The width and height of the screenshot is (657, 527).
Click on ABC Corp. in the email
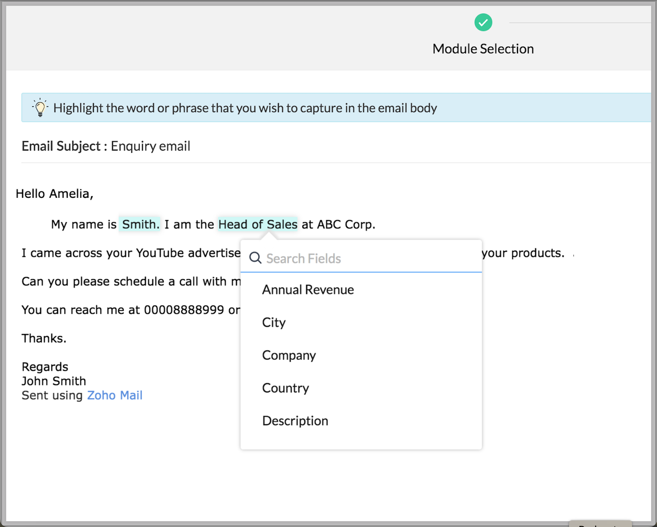tap(346, 224)
